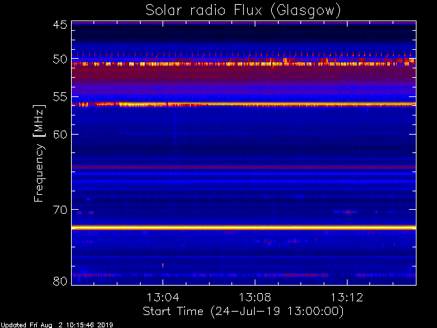Click the 13:04 time tick label
Image resolution: width=437 pixels, height=328 pixels.
(x=163, y=297)
